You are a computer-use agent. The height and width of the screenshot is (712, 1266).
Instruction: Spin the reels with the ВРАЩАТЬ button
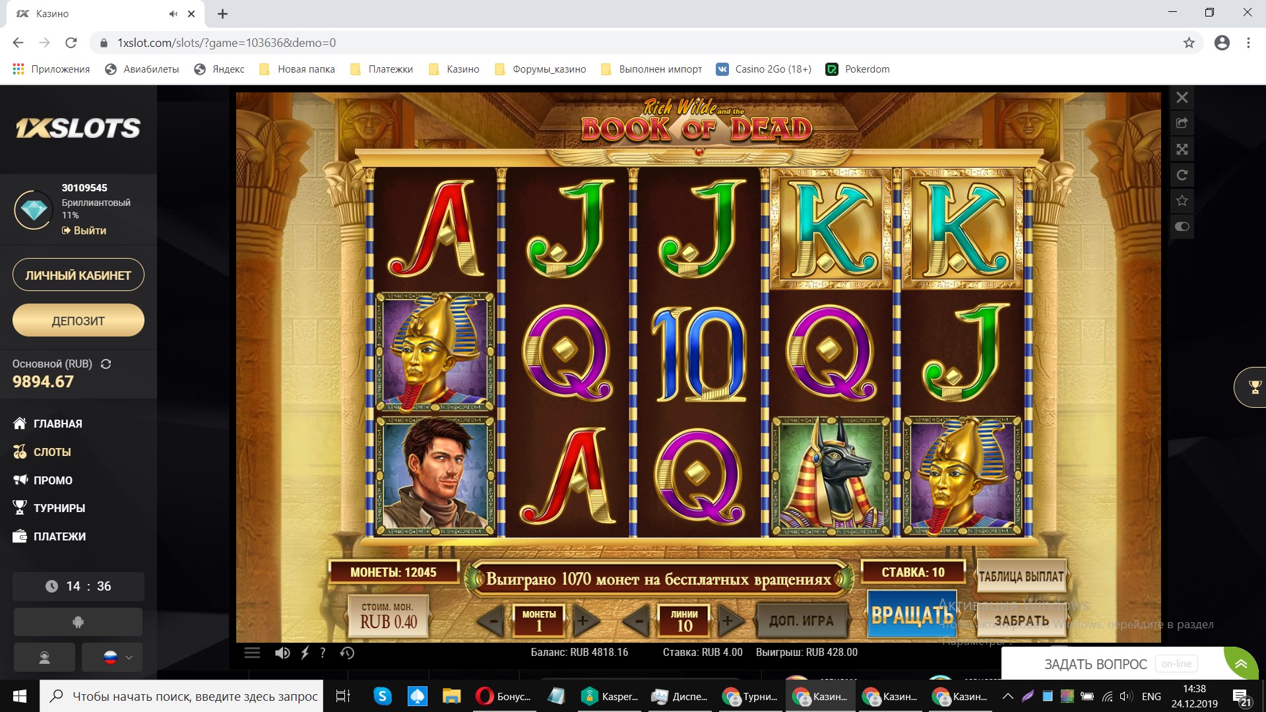pyautogui.click(x=912, y=614)
